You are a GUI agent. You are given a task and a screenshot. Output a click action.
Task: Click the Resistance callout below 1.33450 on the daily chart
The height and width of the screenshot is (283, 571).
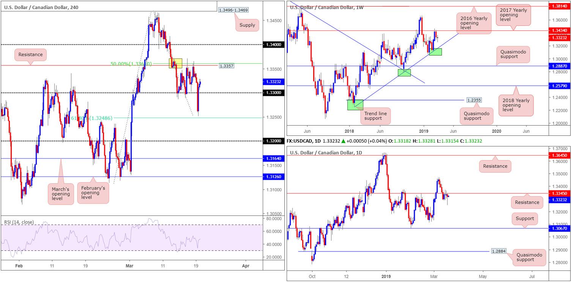pyautogui.click(x=527, y=203)
